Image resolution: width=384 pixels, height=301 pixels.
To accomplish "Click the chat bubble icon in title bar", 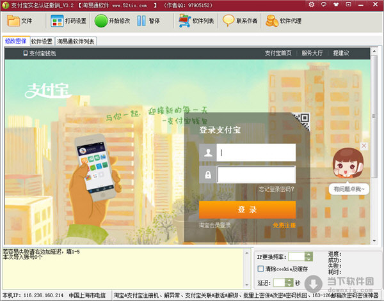I will 324,4.
